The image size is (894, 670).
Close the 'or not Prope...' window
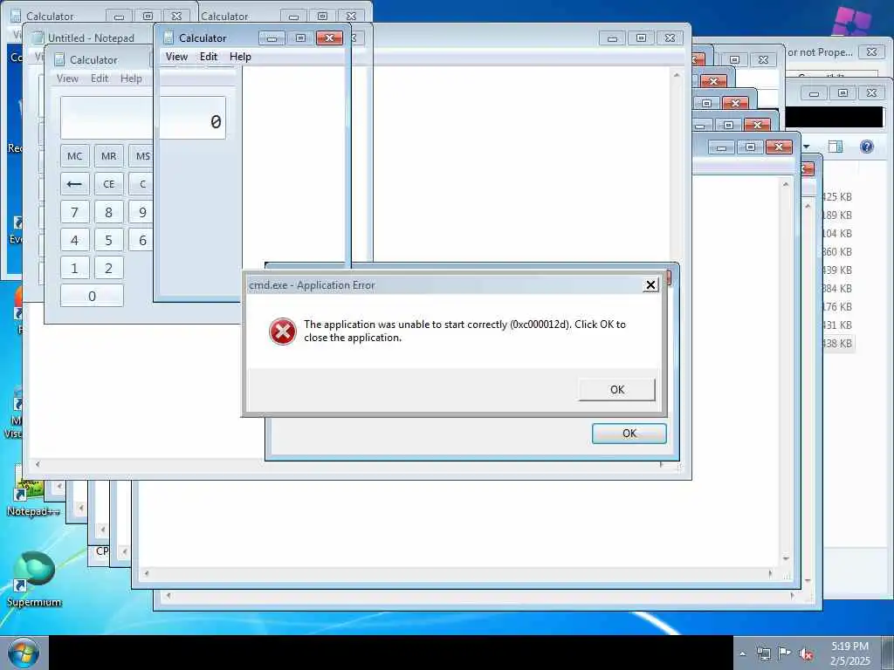click(x=871, y=51)
